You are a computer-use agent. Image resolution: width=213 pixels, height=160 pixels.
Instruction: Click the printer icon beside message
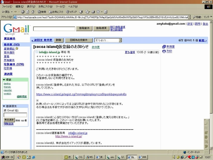tap(164, 51)
